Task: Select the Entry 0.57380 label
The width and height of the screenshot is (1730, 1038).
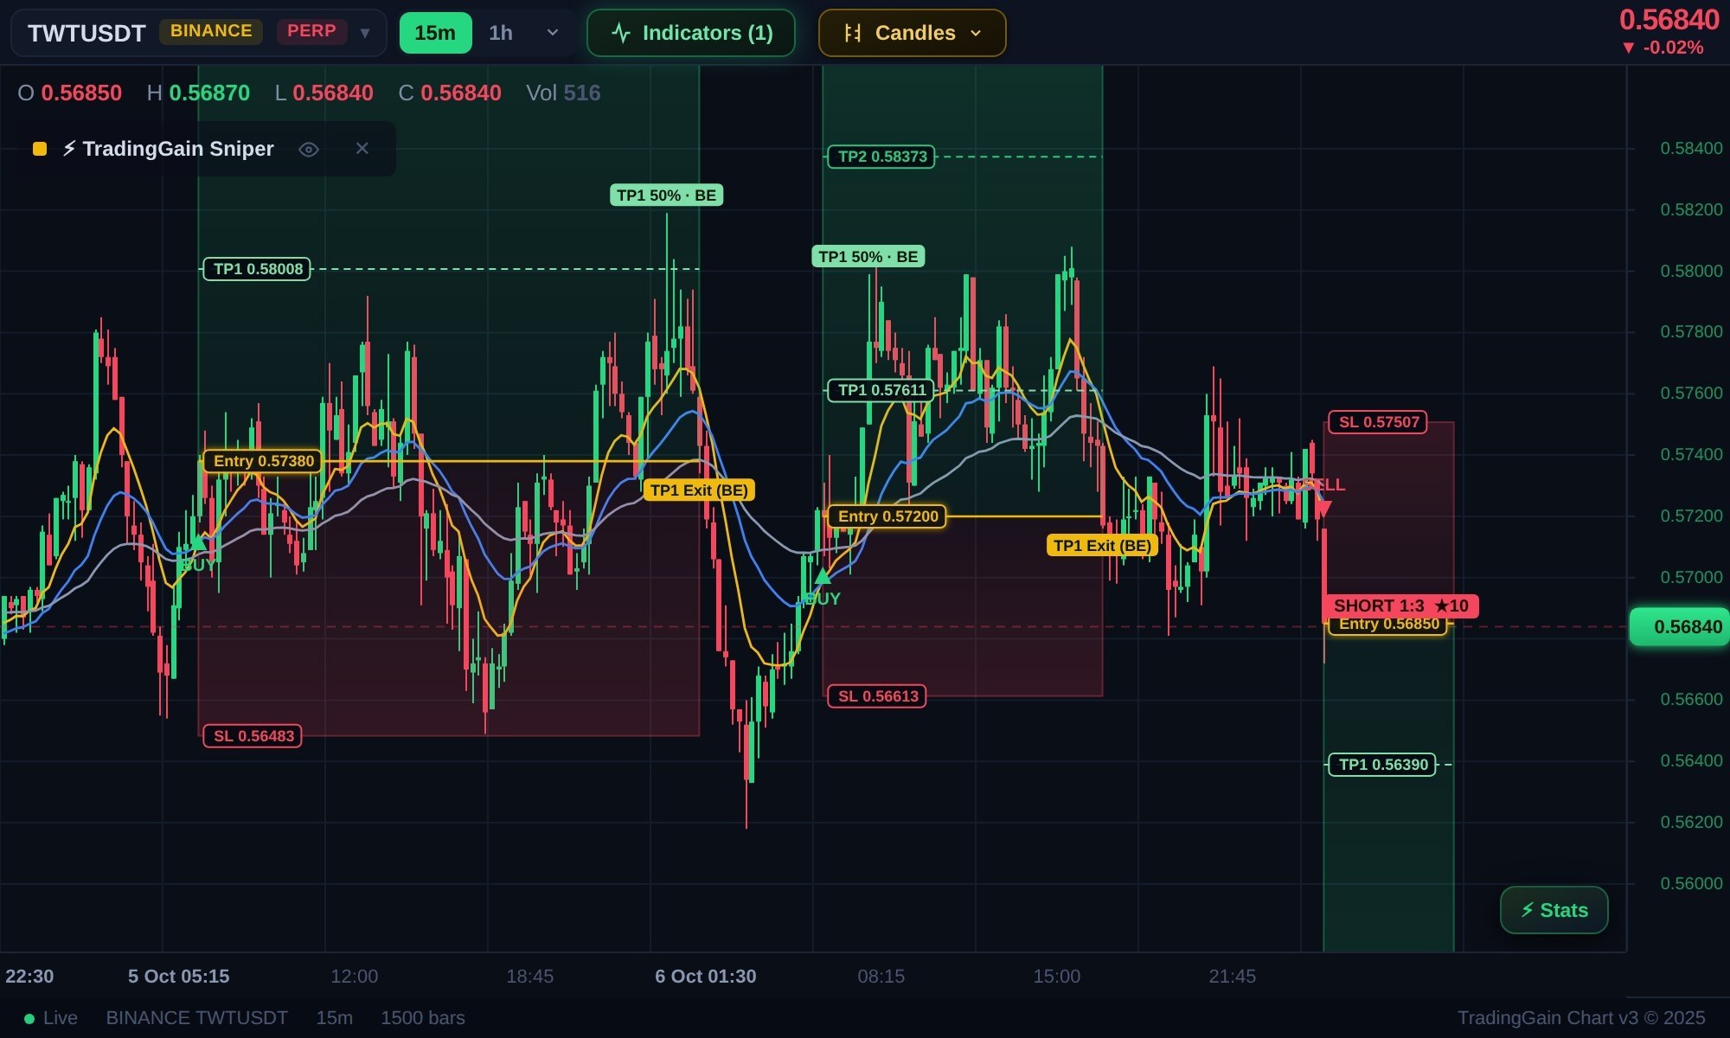Action: point(263,461)
